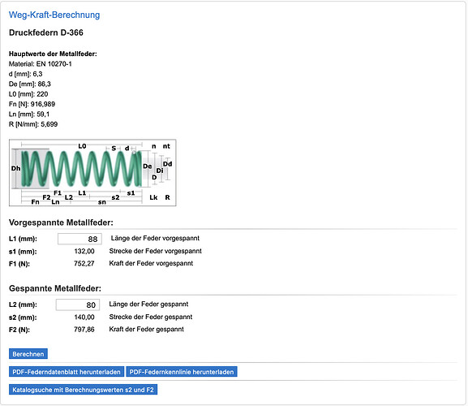Click the Gespannte Metallfeder section heading
The width and height of the screenshot is (468, 406).
click(55, 288)
